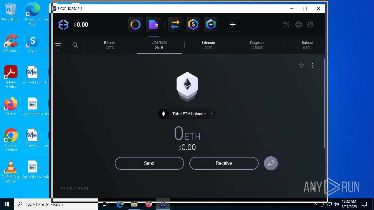Open the Skype desktop shortcut

click(x=32, y=43)
